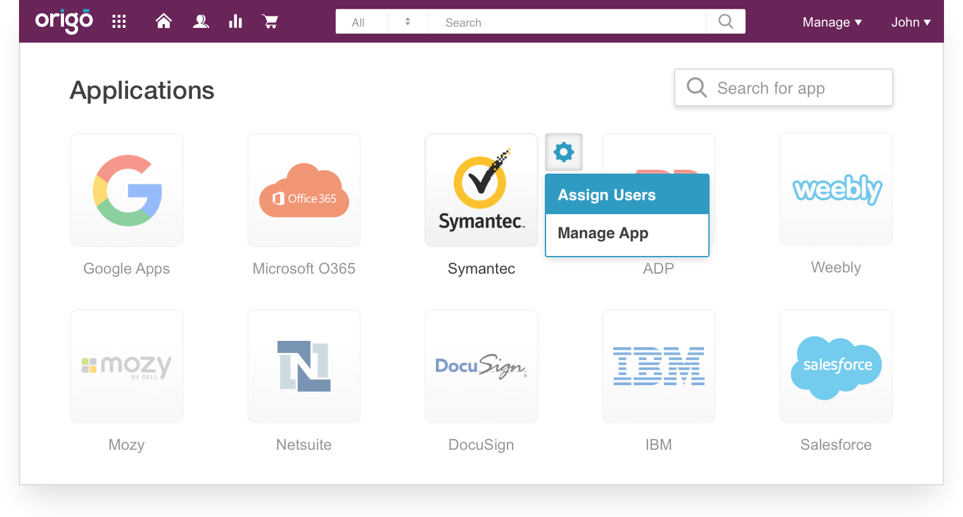Click the Weebly label
This screenshot has height=517, width=963.
pyautogui.click(x=836, y=267)
